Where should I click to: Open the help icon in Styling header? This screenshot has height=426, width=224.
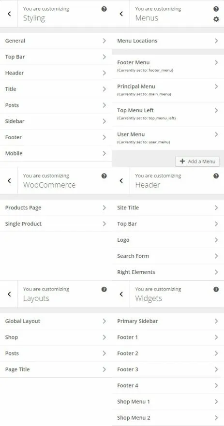click(x=104, y=9)
